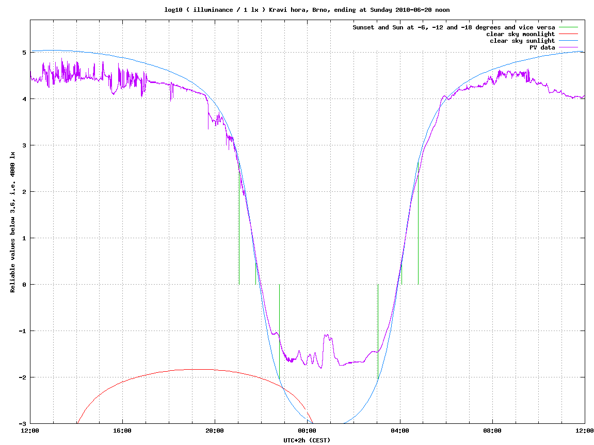Click the '20:00' x-axis tick label

pos(215,431)
